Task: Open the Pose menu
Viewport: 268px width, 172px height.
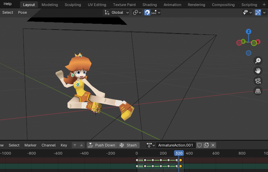Action: click(x=22, y=12)
